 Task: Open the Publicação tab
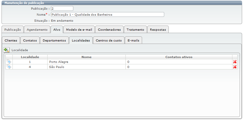[x=12, y=29]
